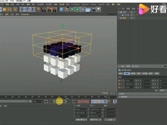This screenshot has width=167, height=125.
Task: Go to end of timeline
Action: click(x=74, y=102)
